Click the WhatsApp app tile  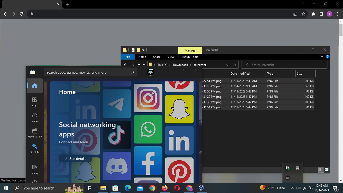coord(148,129)
